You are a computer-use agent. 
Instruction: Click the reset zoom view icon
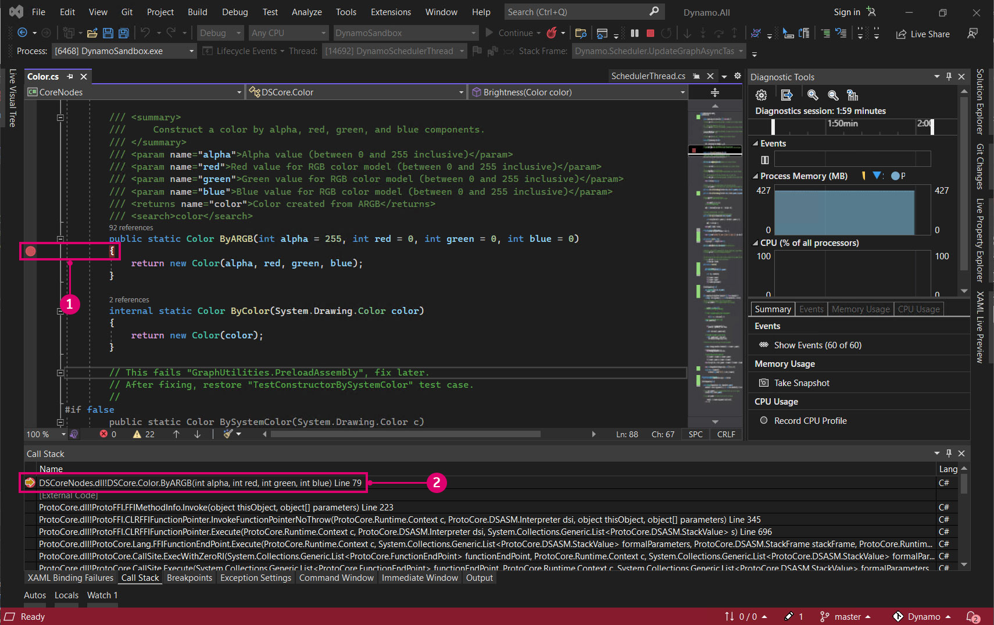point(853,95)
